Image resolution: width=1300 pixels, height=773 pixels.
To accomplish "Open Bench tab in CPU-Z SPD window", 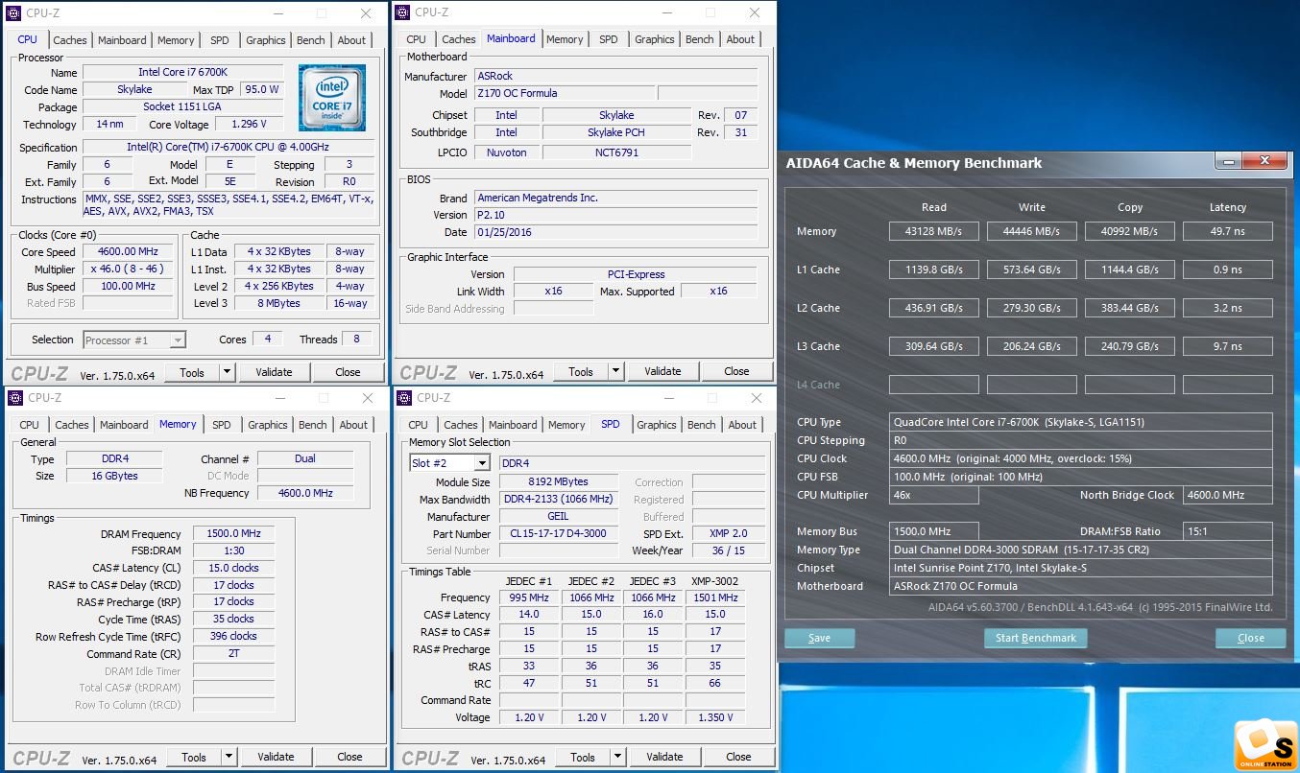I will pos(702,425).
